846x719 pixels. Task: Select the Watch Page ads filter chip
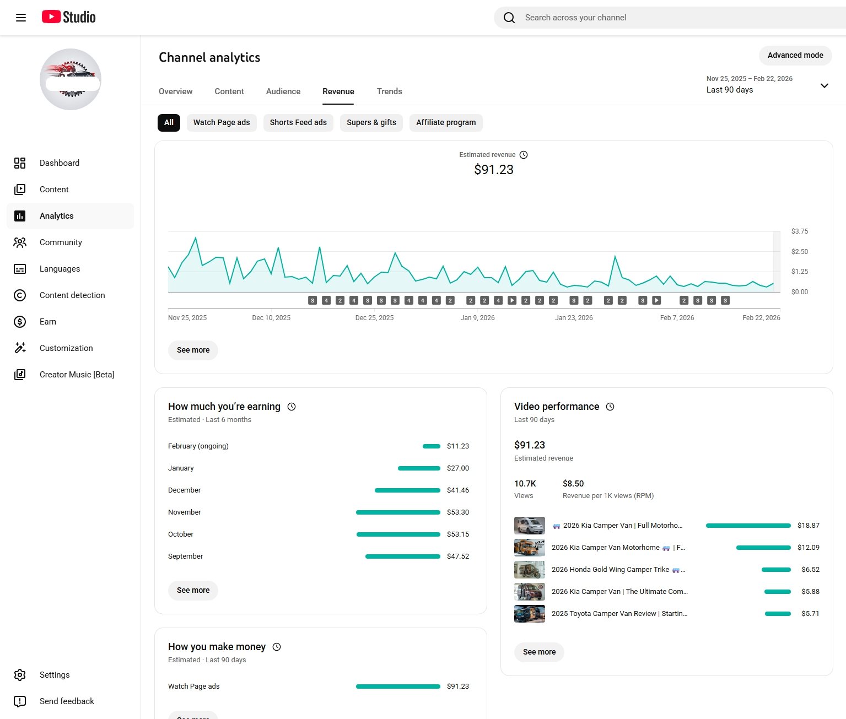tap(222, 123)
